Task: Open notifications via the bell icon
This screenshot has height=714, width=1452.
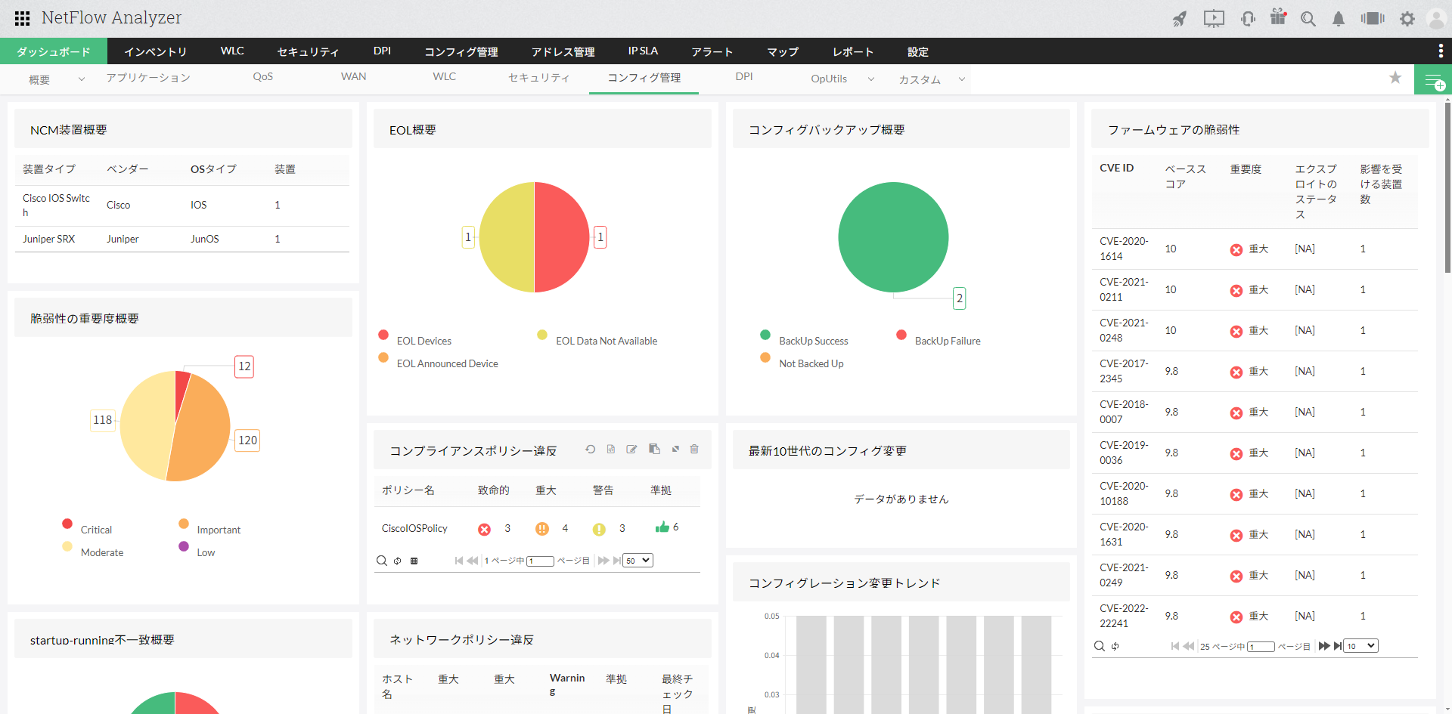Action: (x=1339, y=19)
